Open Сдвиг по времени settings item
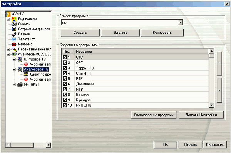 click(40, 75)
